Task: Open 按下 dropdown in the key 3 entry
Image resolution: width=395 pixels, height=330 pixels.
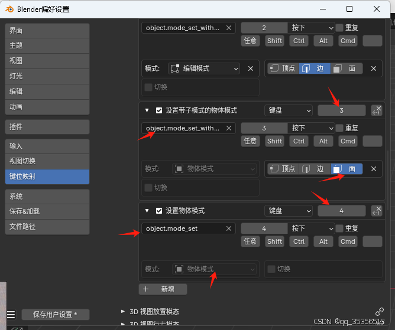Action: (x=311, y=128)
